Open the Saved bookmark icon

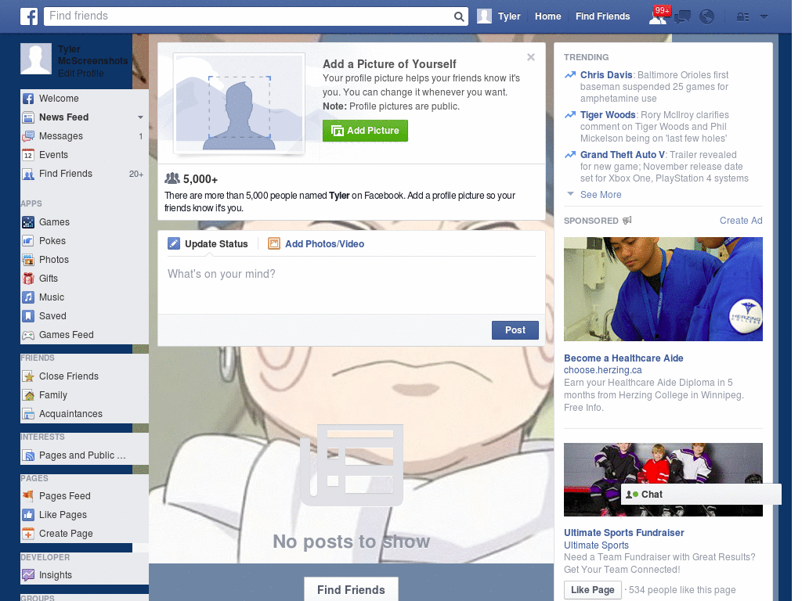[28, 316]
